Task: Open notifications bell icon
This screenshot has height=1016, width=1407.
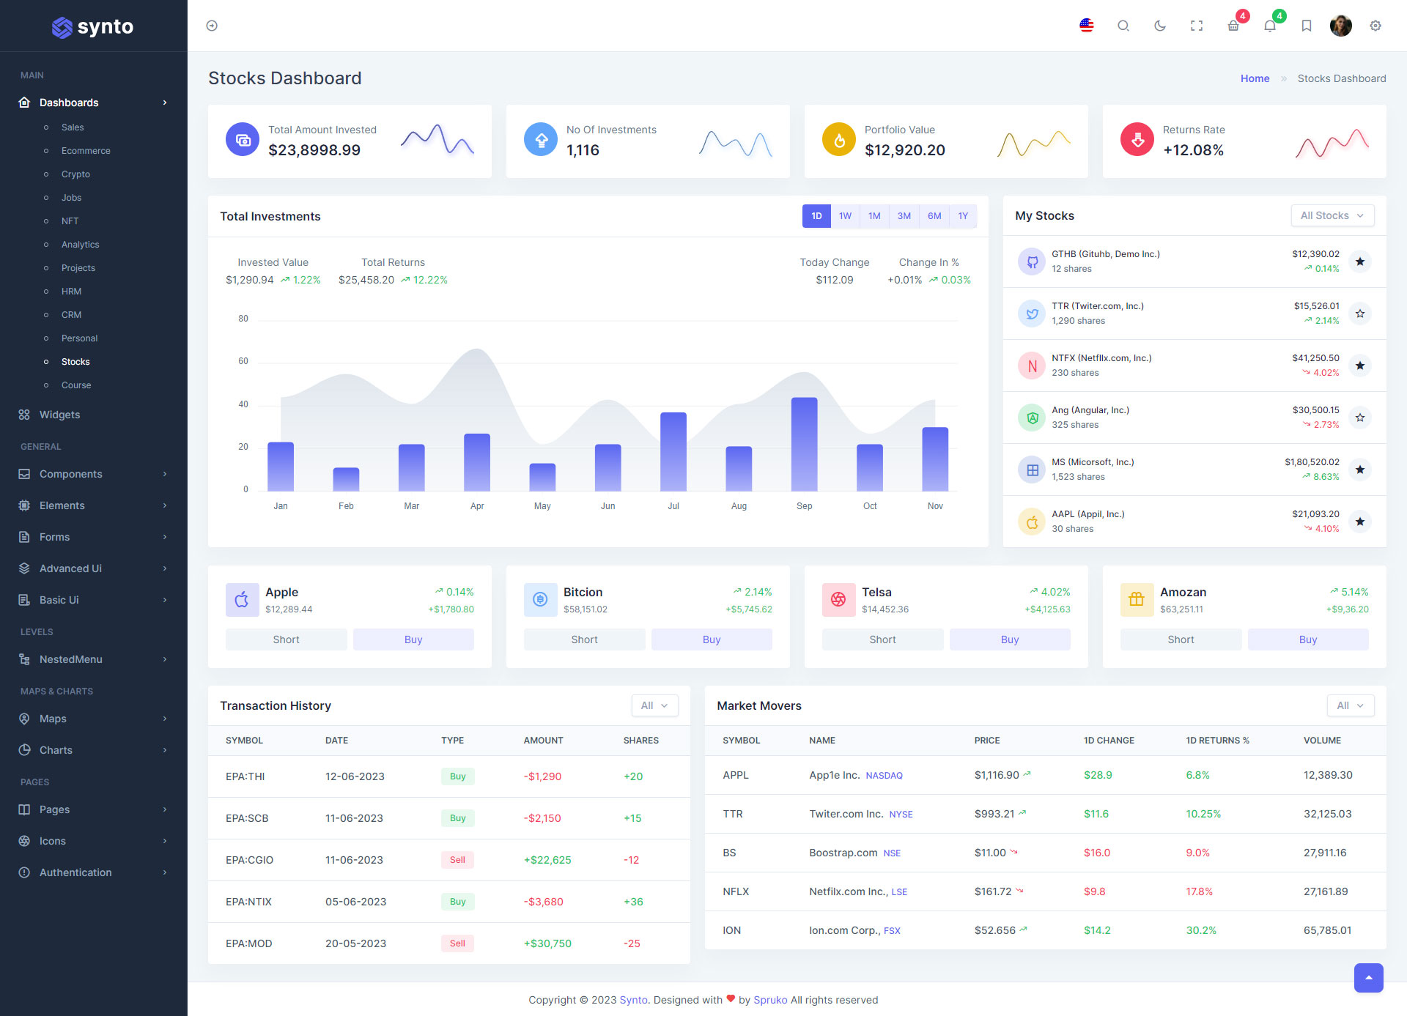Action: tap(1270, 26)
